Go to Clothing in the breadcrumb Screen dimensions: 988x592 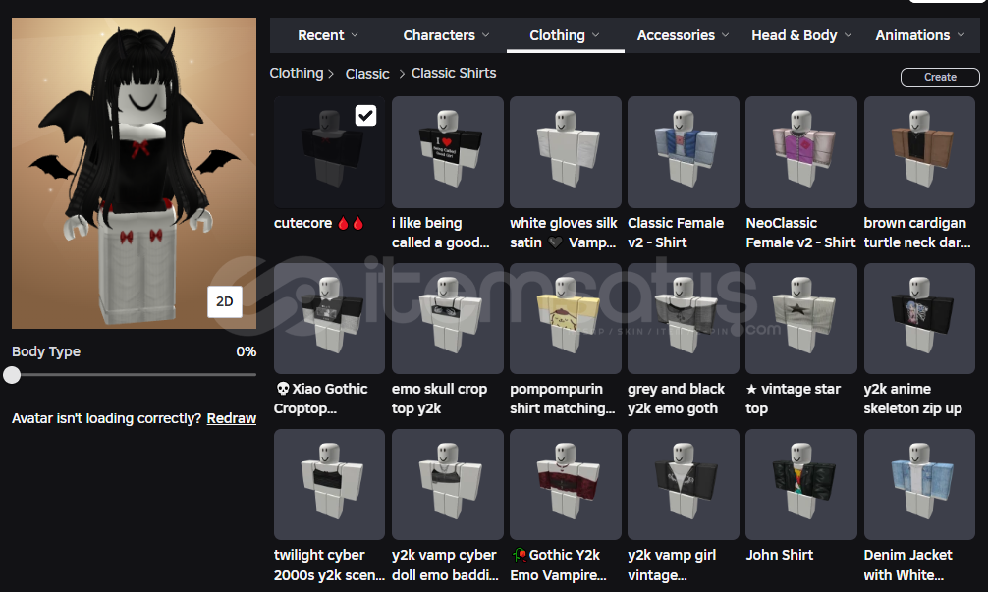pyautogui.click(x=297, y=73)
